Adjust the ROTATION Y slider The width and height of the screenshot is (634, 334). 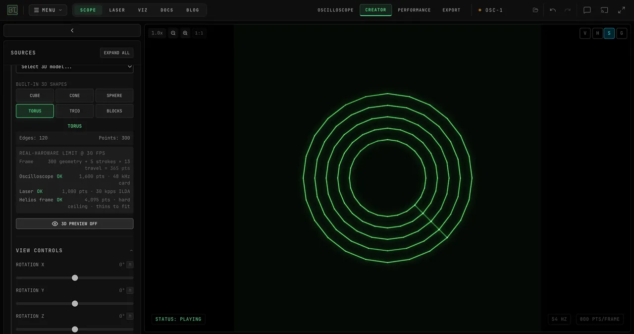click(75, 304)
